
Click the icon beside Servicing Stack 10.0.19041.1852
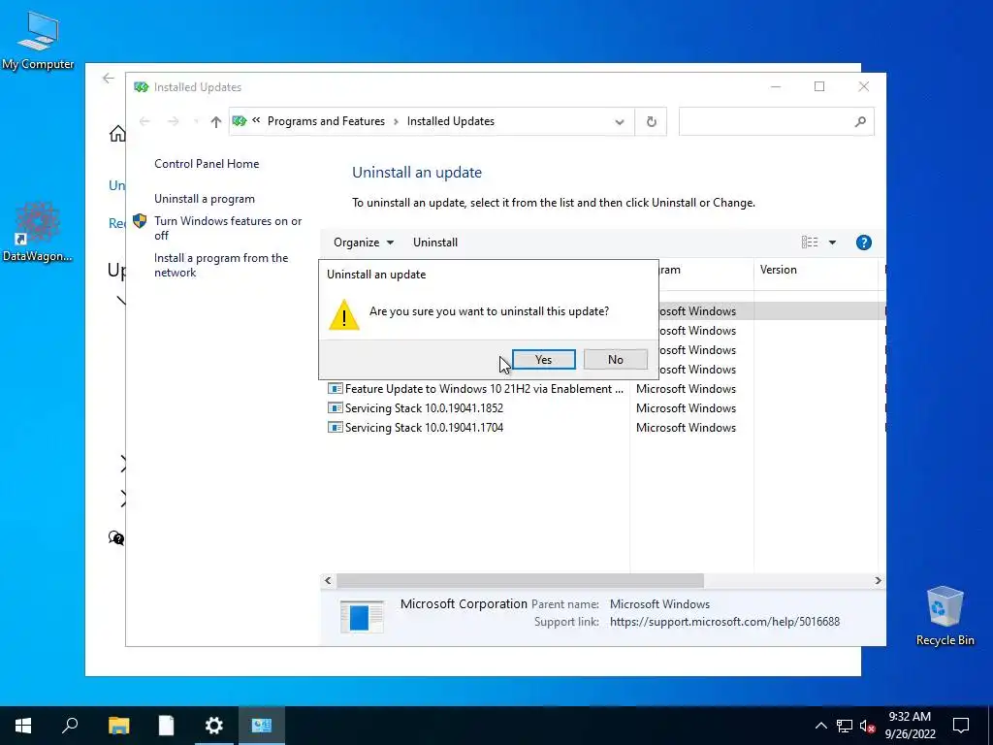(335, 408)
